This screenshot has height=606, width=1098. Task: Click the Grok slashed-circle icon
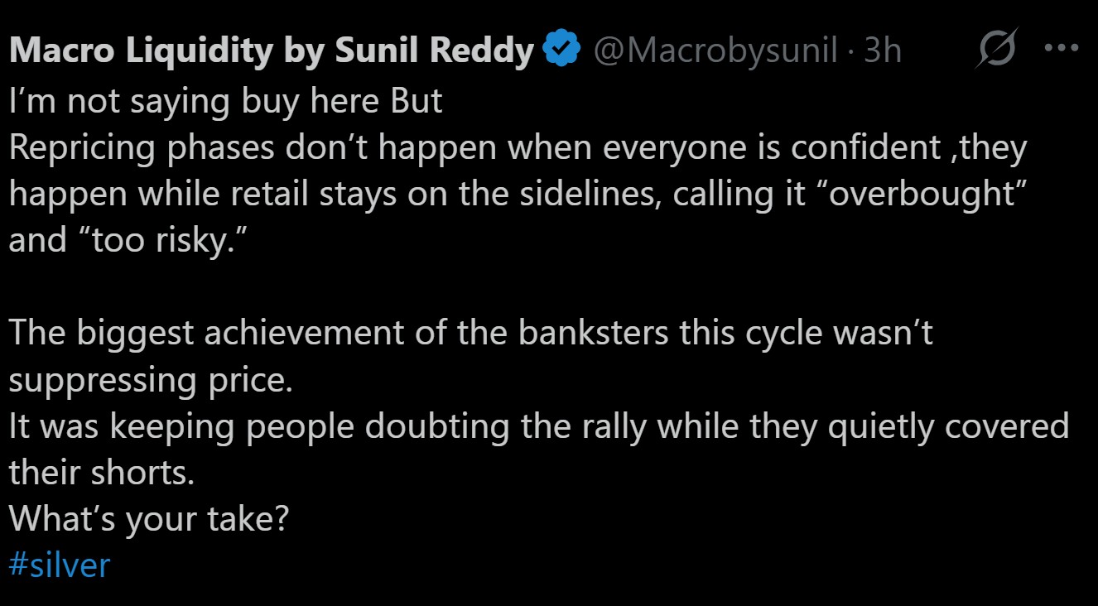998,50
